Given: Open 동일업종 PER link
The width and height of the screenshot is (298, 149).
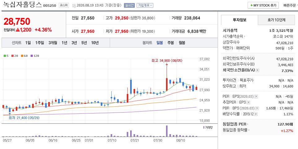Looking at the screenshot, I should [235, 124].
